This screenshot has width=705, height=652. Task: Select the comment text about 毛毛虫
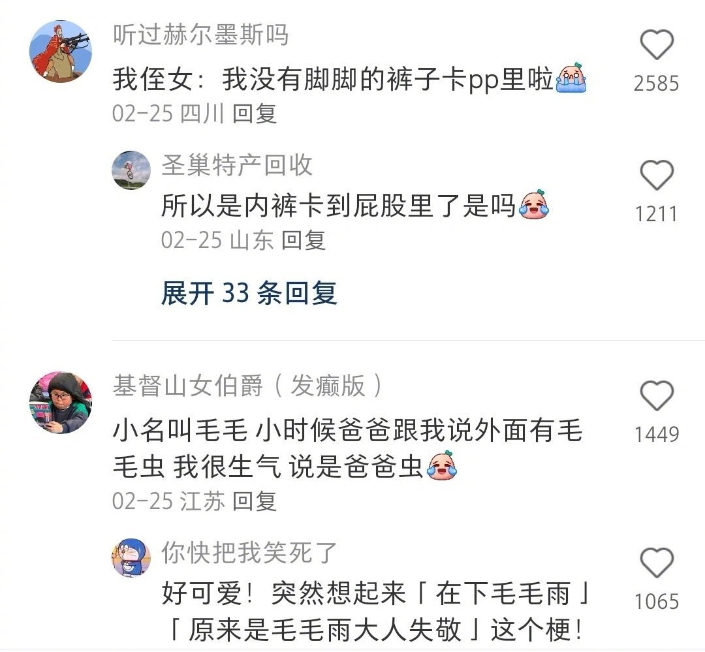point(347,448)
